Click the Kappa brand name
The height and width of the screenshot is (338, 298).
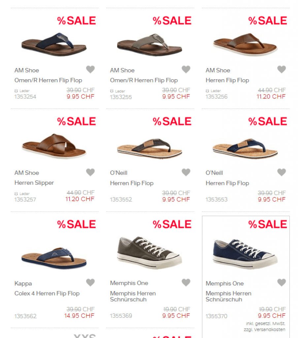(23, 284)
